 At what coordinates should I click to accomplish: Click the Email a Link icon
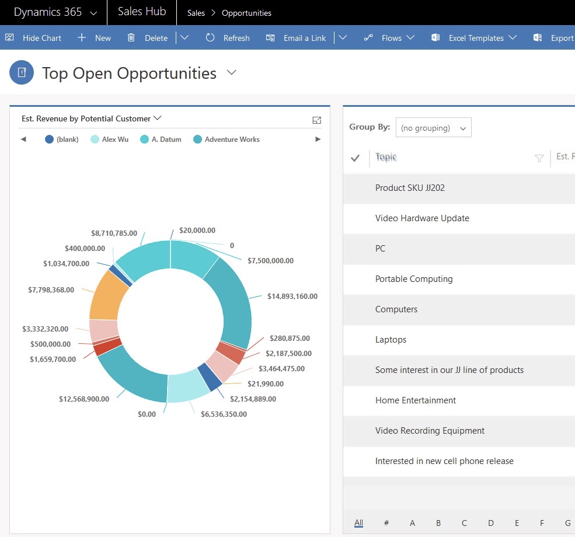[x=270, y=38]
